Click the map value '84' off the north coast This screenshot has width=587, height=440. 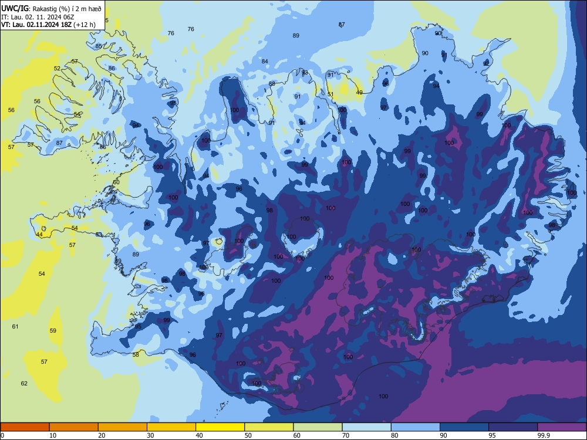(265, 62)
